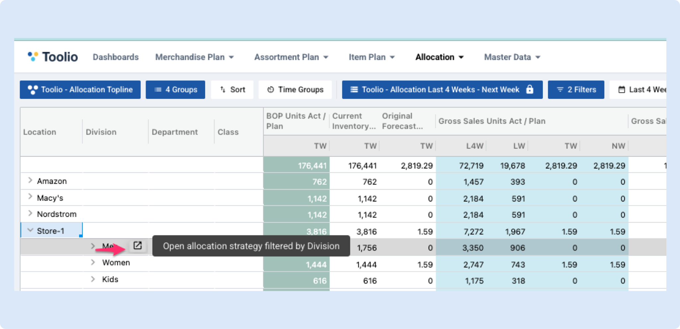
Task: Click the Division column header
Action: (101, 132)
